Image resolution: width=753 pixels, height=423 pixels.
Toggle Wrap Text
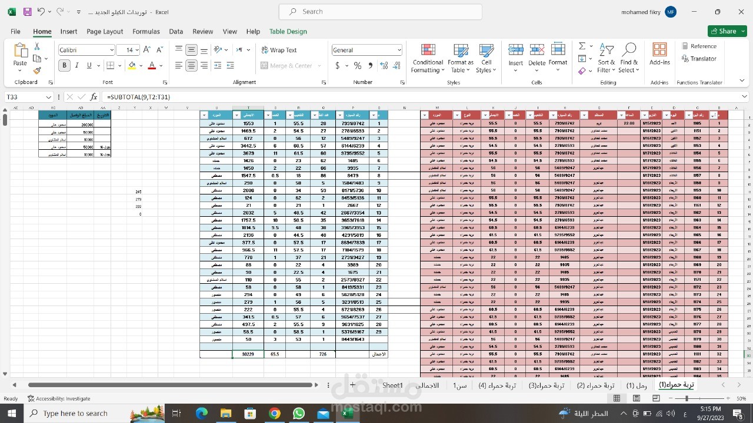[x=279, y=51]
